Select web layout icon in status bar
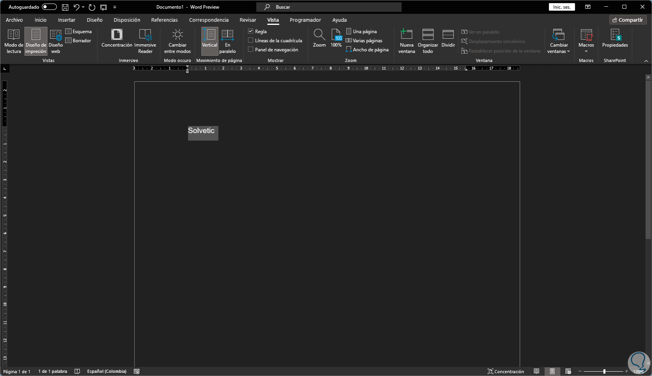The width and height of the screenshot is (652, 376). (x=568, y=371)
